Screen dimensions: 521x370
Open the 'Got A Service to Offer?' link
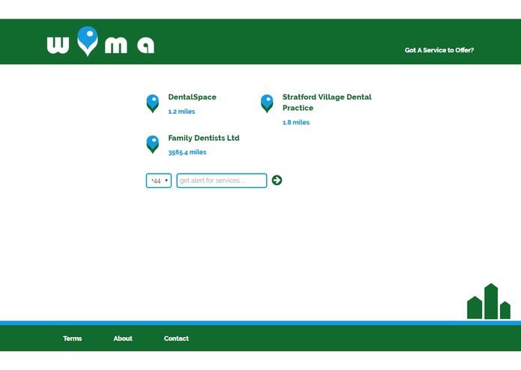(439, 50)
